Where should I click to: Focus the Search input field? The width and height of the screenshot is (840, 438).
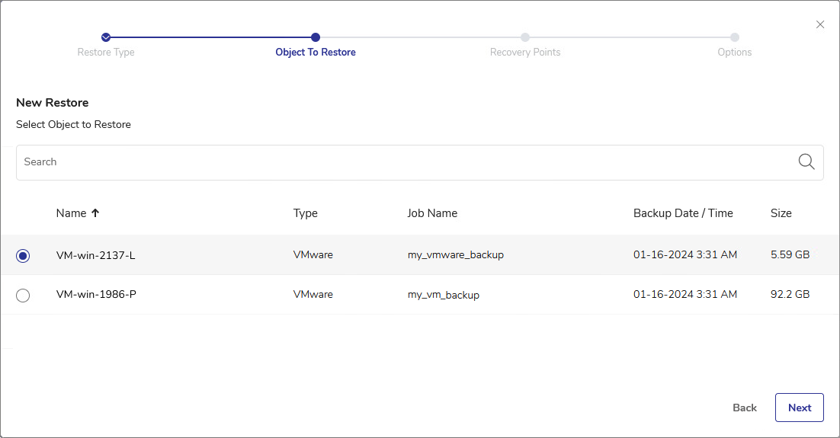tap(404, 162)
